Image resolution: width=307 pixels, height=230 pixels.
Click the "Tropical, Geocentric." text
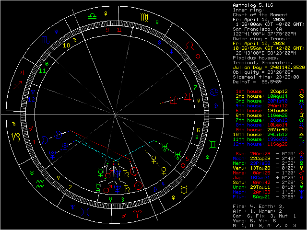point(263,63)
